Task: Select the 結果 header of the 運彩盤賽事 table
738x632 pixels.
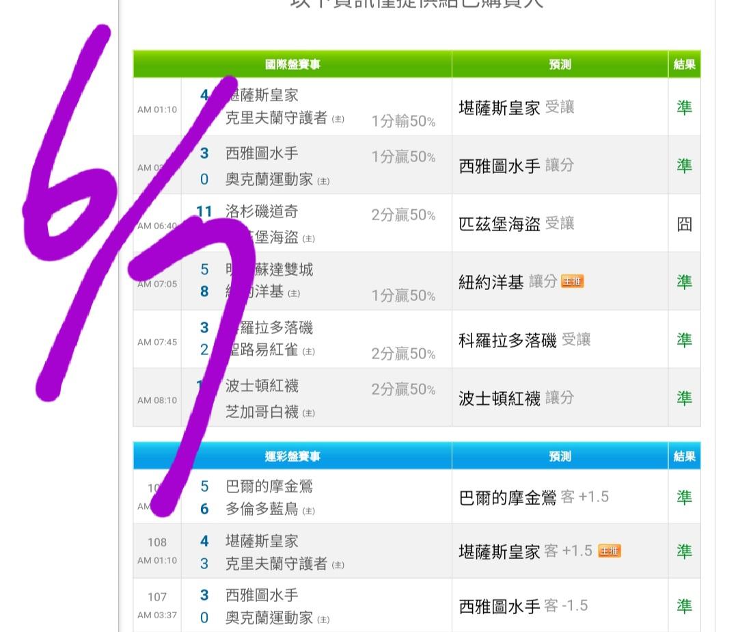Action: click(x=684, y=456)
